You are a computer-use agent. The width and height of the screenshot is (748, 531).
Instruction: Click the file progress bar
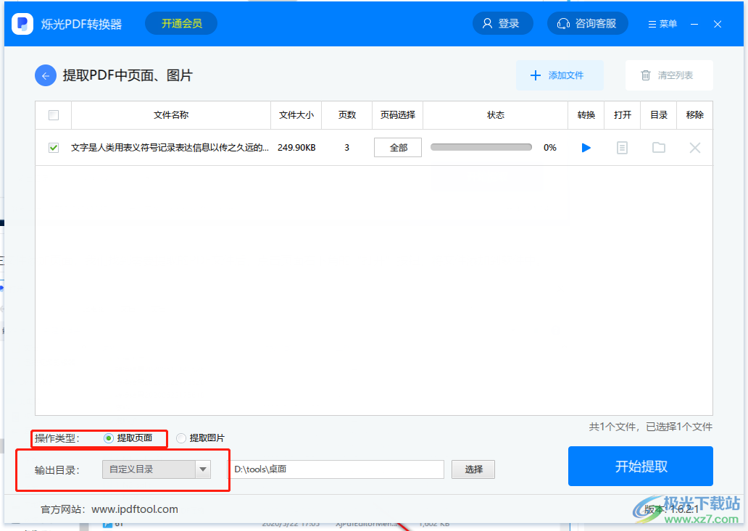[x=481, y=147]
